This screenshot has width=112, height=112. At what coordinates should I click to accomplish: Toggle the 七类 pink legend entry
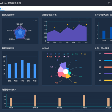click(58, 57)
